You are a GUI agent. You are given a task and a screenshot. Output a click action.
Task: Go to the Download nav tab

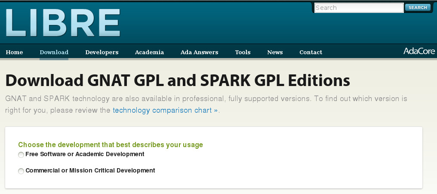pyautogui.click(x=54, y=52)
